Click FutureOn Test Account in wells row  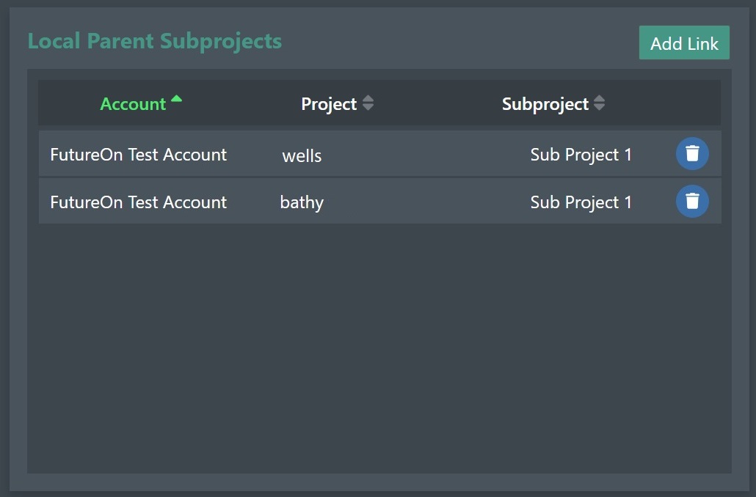139,155
